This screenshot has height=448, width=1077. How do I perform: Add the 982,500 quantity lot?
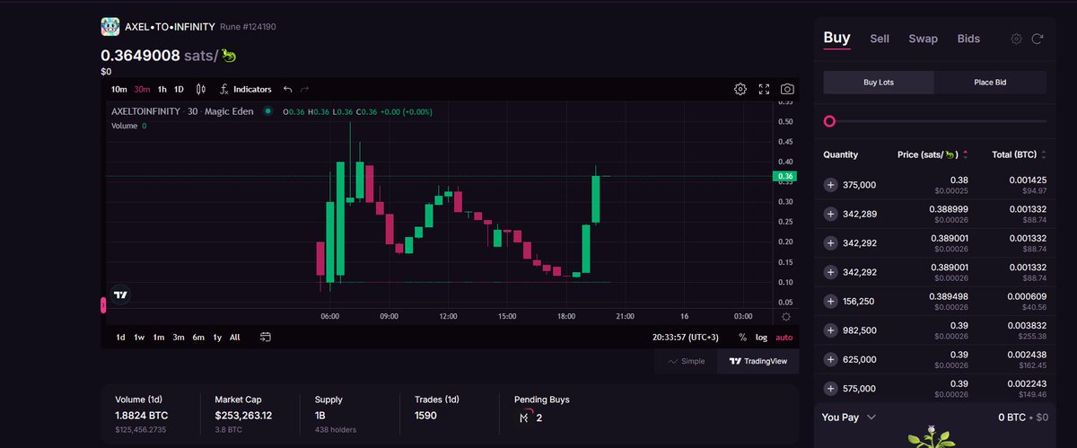point(830,330)
